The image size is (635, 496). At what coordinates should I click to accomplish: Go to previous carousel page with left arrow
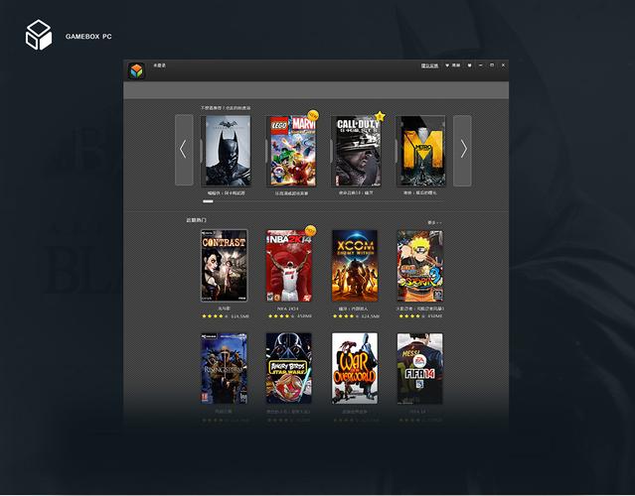point(184,150)
